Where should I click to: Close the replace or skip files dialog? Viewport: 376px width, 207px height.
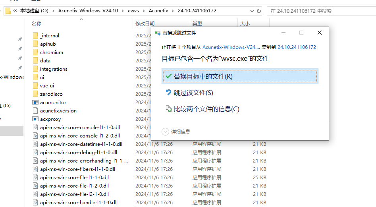(319, 33)
